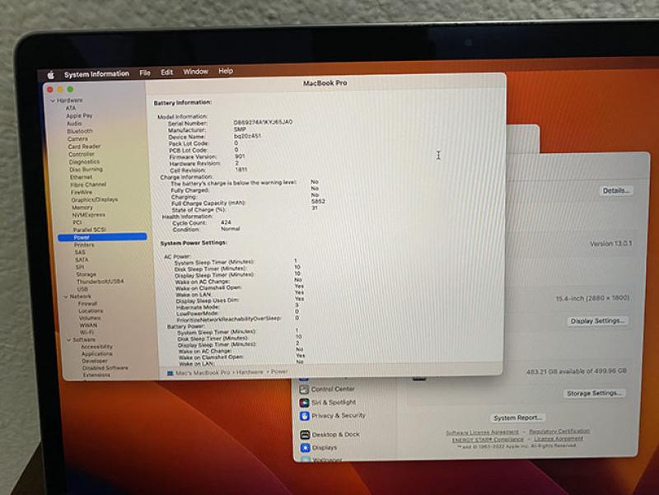Select Parallel SCSI in the sidebar
The height and width of the screenshot is (495, 659).
89,230
